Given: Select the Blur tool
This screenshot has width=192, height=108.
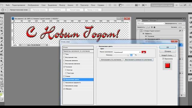Looking at the screenshot, I should 1,58.
